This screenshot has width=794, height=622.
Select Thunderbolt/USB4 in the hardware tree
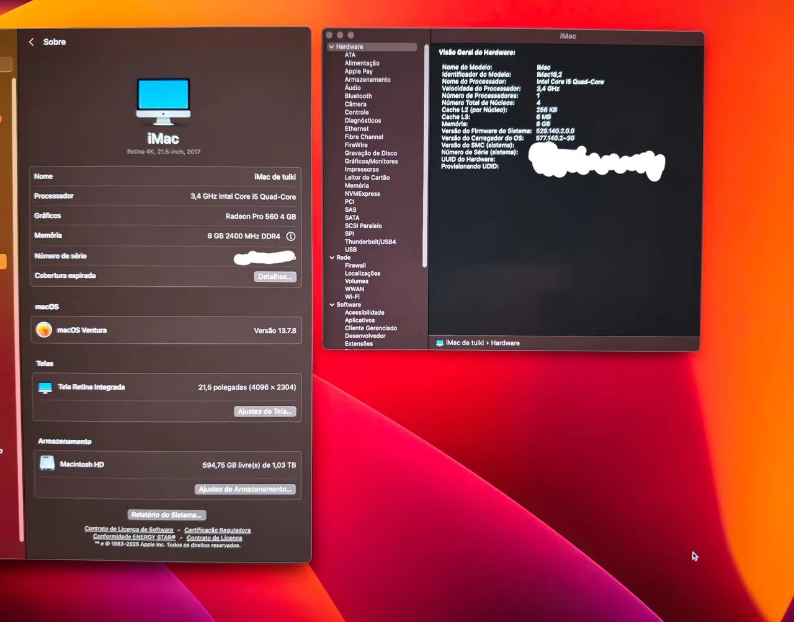[x=370, y=242]
